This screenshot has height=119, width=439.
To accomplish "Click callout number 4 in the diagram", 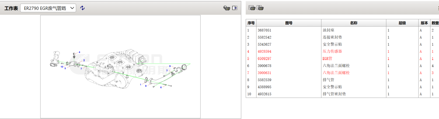I will 79,52.
